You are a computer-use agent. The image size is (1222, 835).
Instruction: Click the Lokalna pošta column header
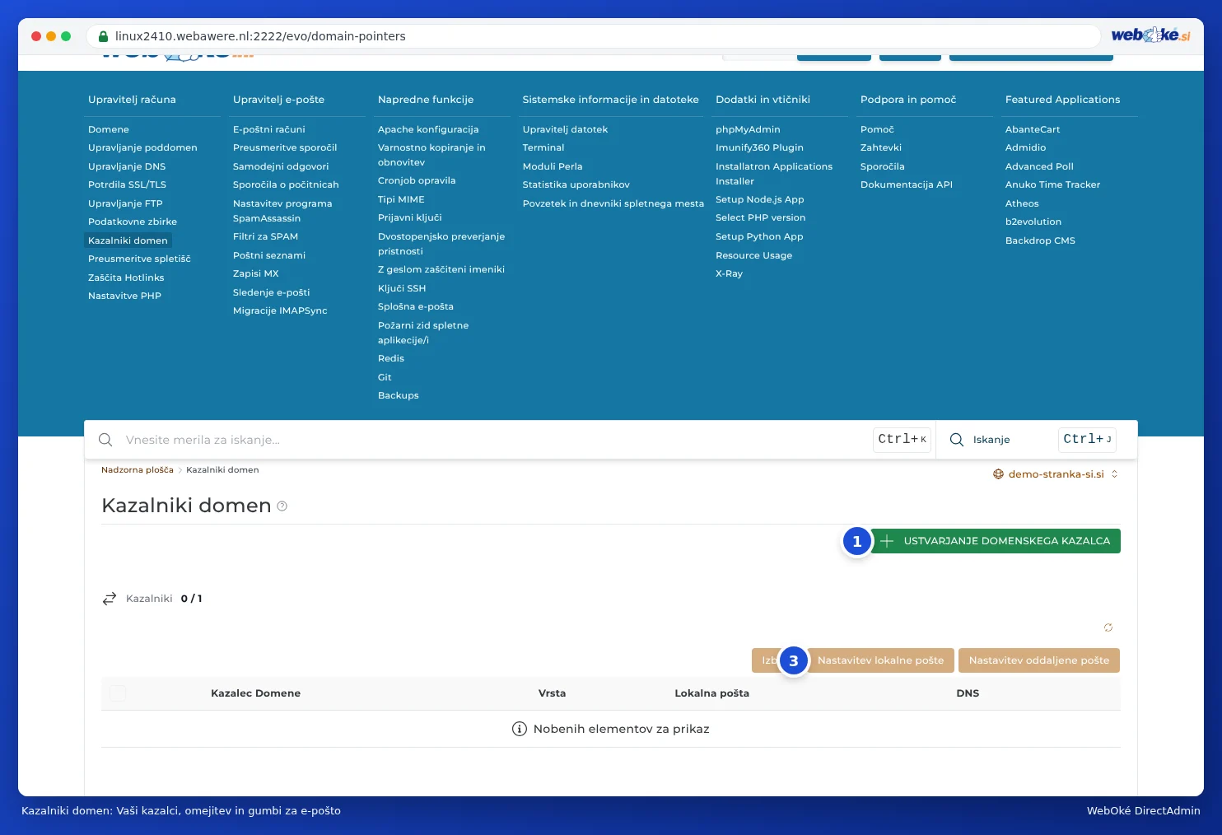(711, 693)
